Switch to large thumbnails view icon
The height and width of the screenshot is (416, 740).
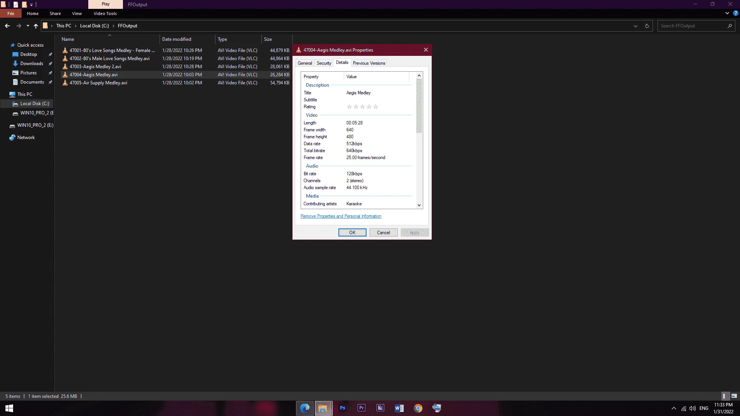pos(734,396)
